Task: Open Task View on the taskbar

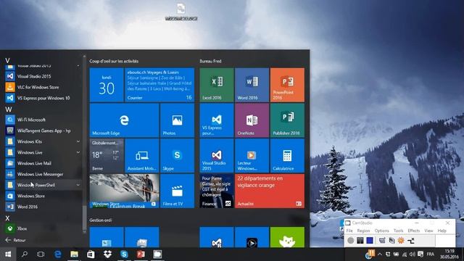Action: 41,254
